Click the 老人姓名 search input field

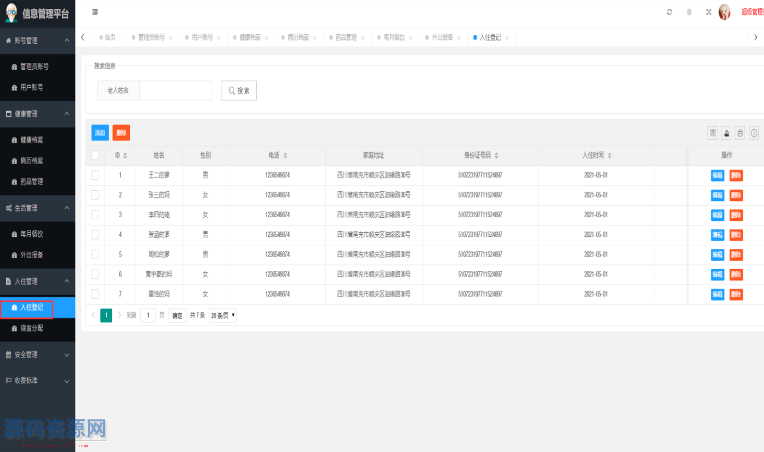pyautogui.click(x=176, y=90)
